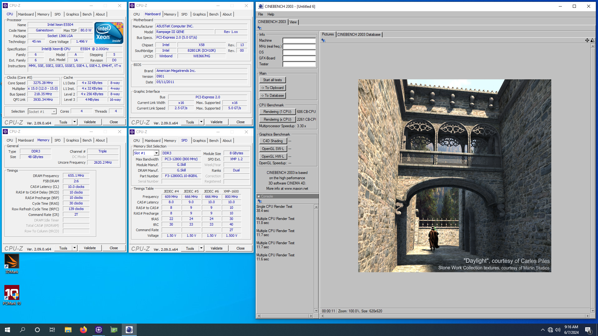The height and width of the screenshot is (336, 598).
Task: Click the green hardware app taskbar icon
Action: 114,330
